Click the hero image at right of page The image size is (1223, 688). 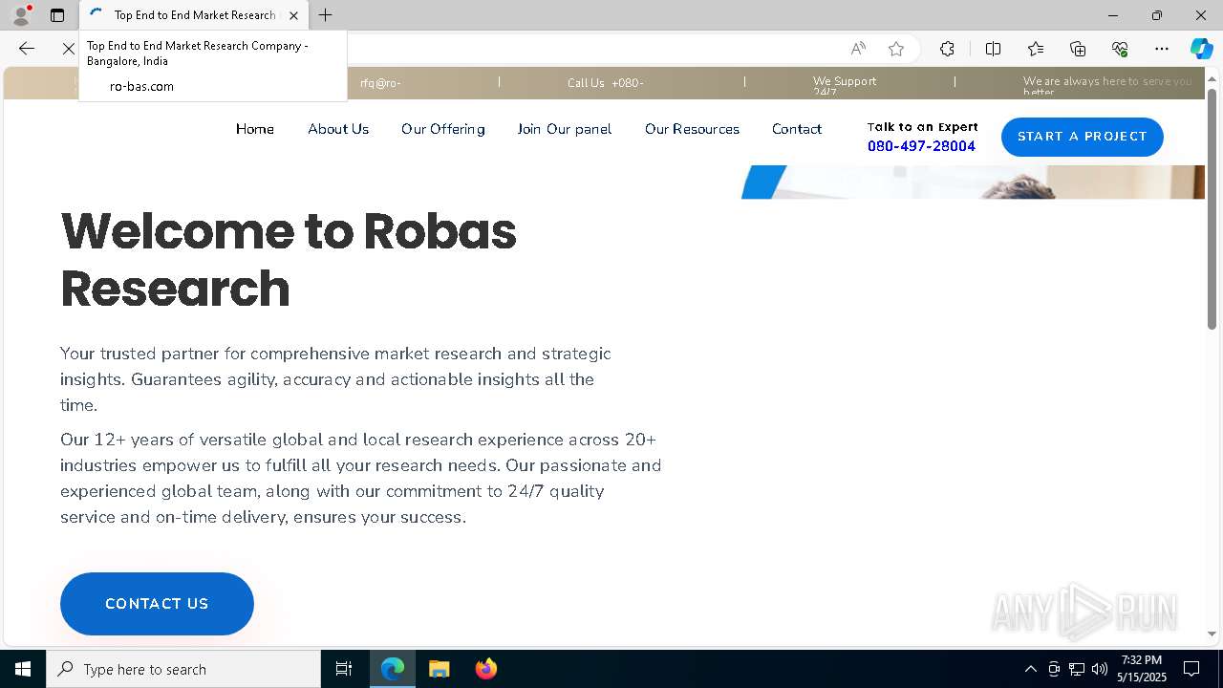tap(973, 182)
